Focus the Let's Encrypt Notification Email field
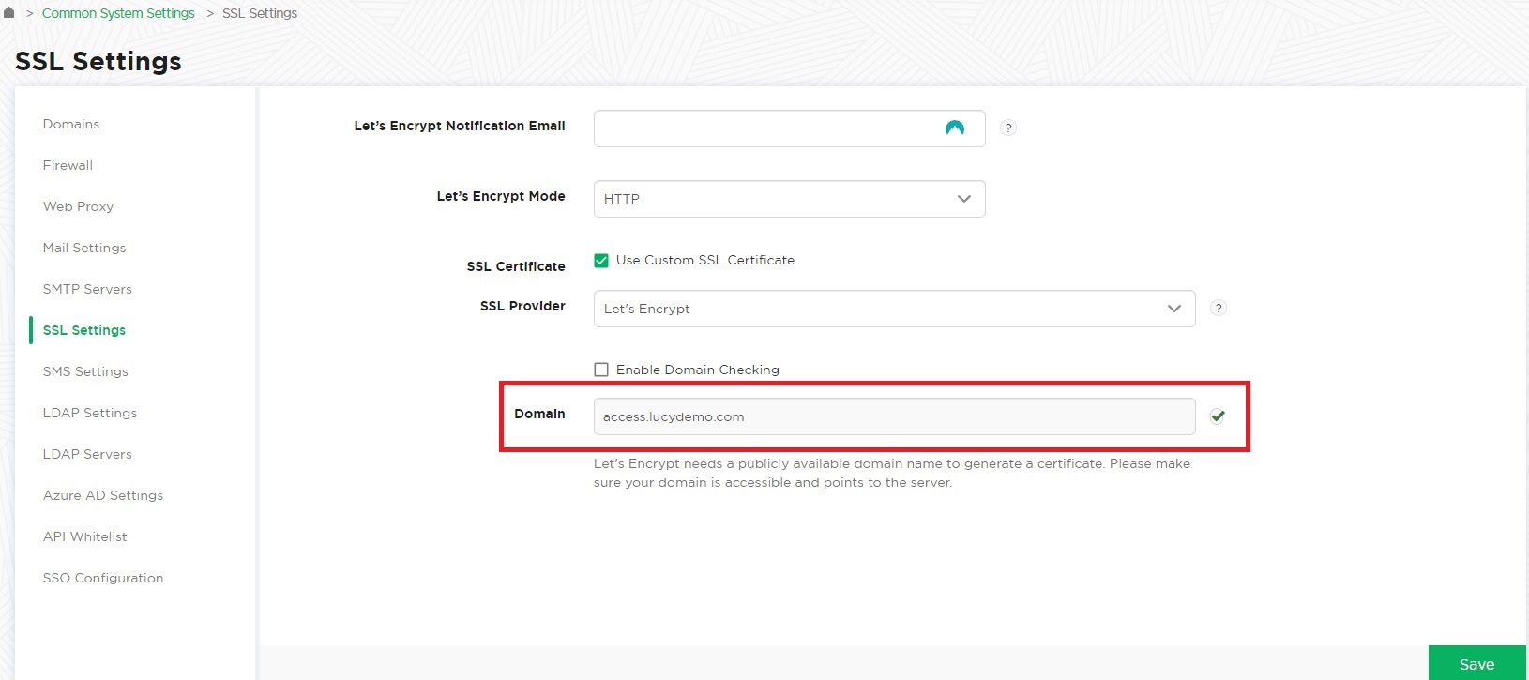The width and height of the screenshot is (1529, 680). coord(789,128)
